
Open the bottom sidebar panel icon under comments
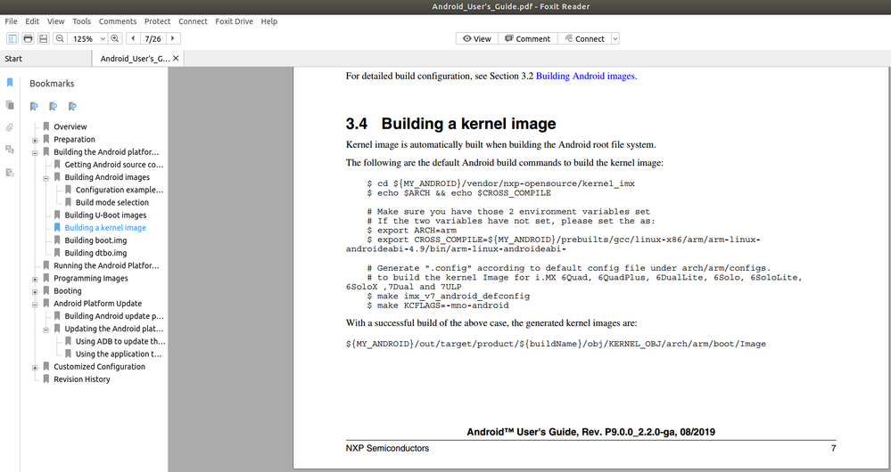[10, 173]
